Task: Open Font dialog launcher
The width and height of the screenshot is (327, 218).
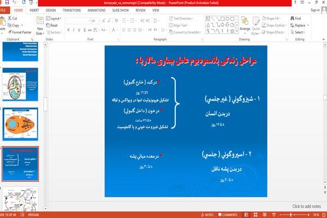Action: tap(118, 39)
